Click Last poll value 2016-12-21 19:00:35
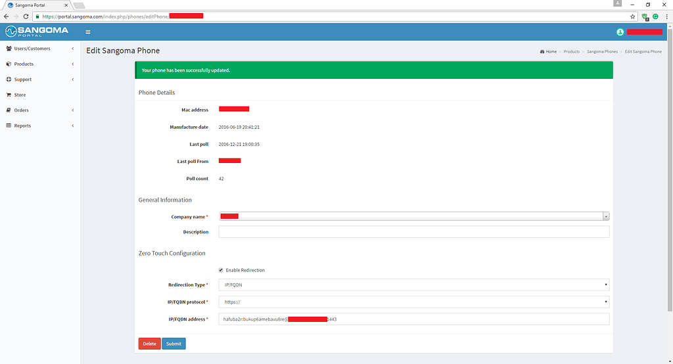 [x=239, y=145]
